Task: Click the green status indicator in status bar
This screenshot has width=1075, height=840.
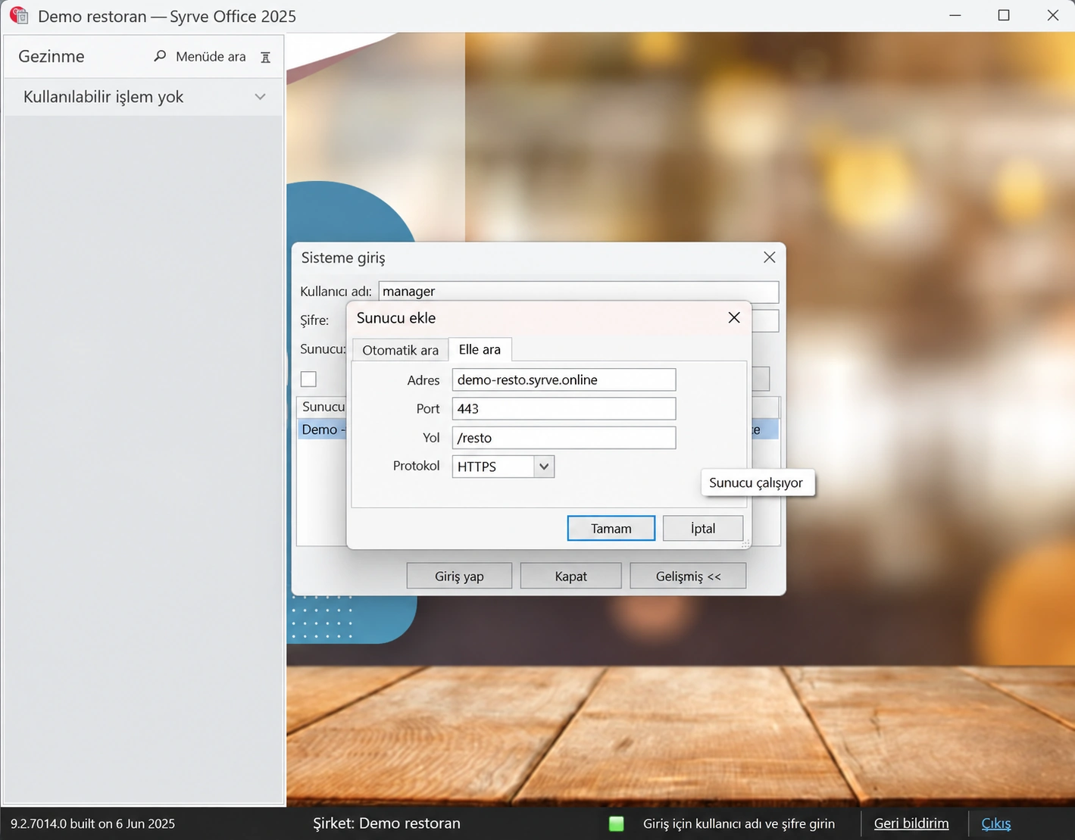Action: coord(617,823)
